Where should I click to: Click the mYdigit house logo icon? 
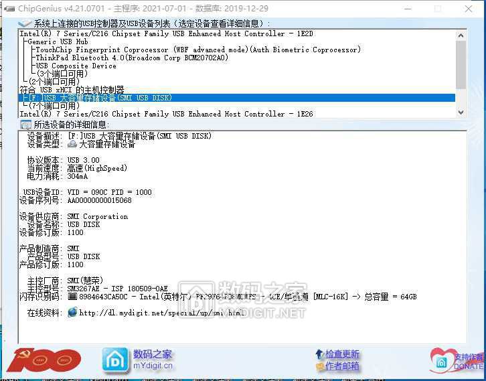115,360
